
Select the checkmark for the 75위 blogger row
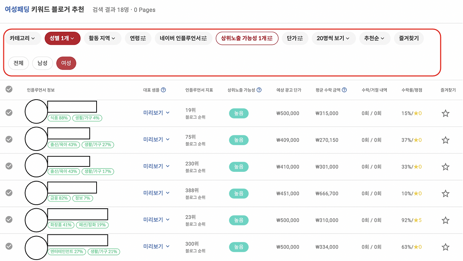click(x=9, y=139)
